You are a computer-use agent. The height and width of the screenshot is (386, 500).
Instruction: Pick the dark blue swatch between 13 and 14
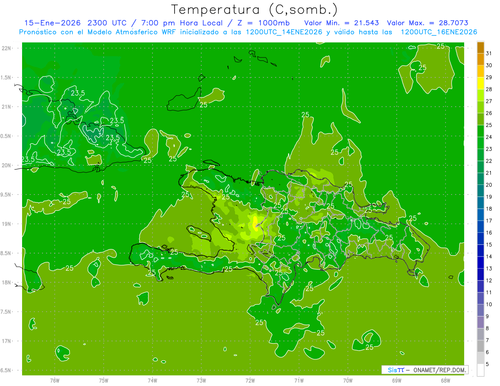(x=480, y=263)
